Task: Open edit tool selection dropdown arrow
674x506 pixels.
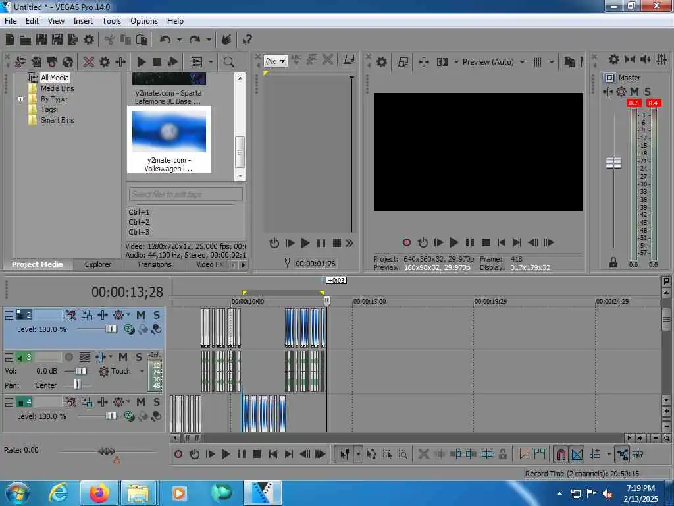Action: 358,454
